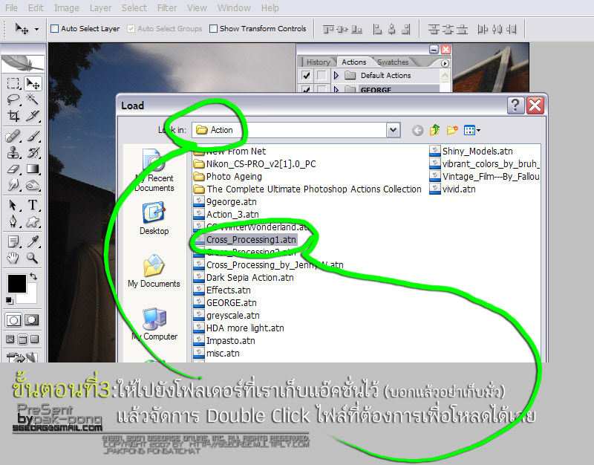This screenshot has width=594, height=465.
Task: Open the Look in folder dropdown
Action: (x=394, y=130)
